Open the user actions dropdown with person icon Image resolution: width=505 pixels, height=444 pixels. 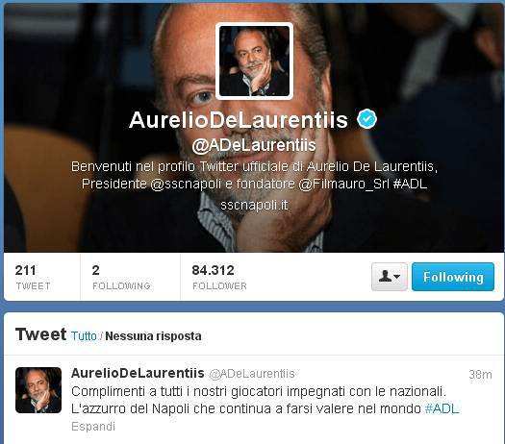point(390,277)
